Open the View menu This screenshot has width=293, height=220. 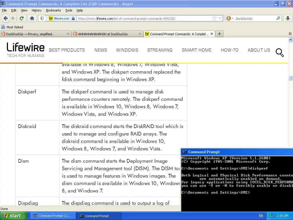point(24,10)
